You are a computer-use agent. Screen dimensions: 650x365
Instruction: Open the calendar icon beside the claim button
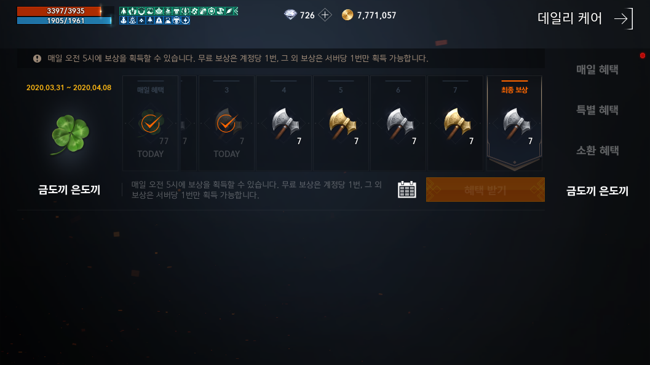(406, 190)
